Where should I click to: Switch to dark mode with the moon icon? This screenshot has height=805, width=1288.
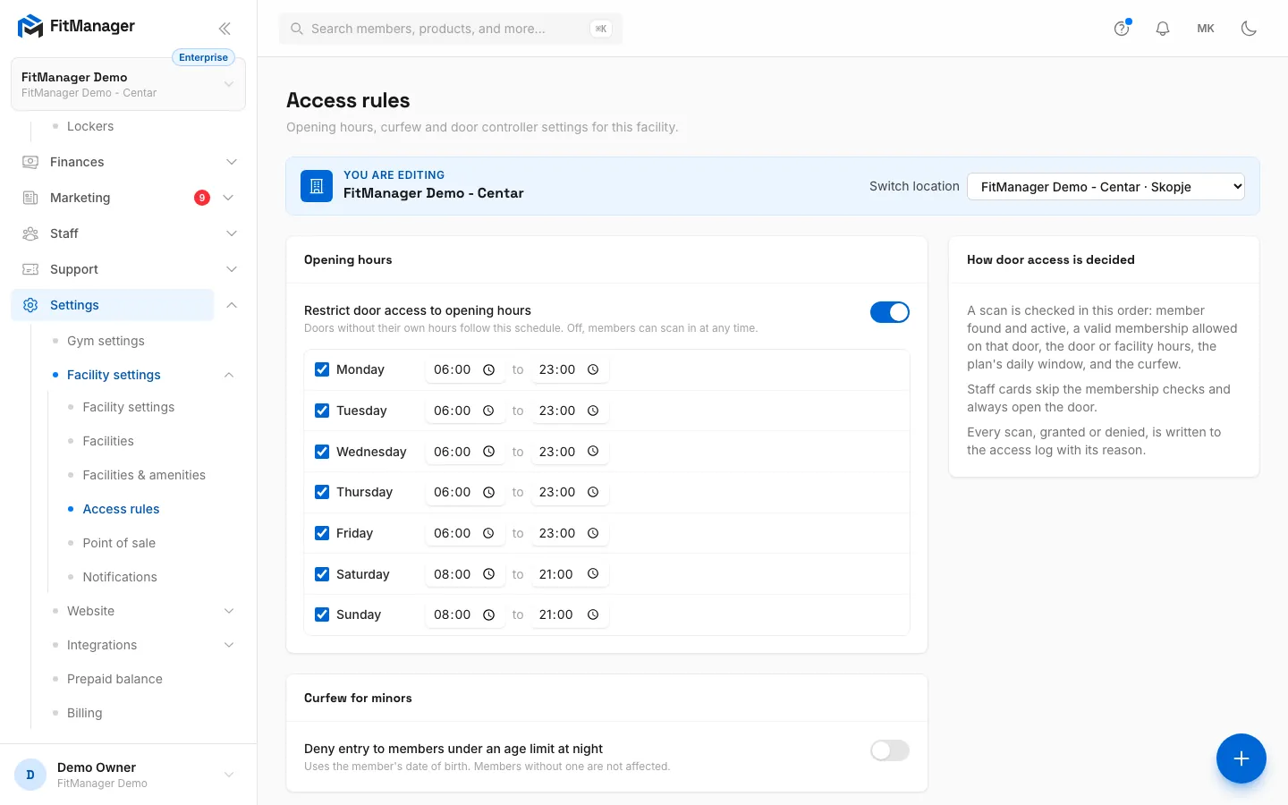(x=1249, y=29)
